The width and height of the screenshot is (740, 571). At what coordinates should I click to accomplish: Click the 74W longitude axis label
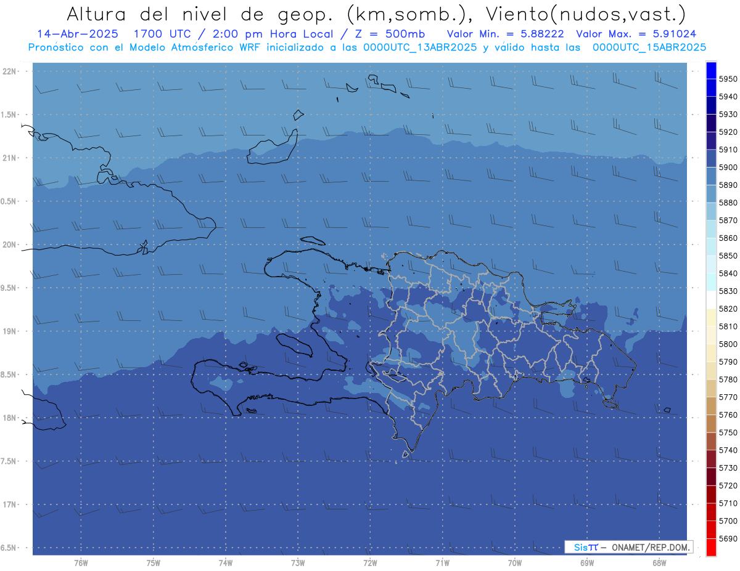226,563
